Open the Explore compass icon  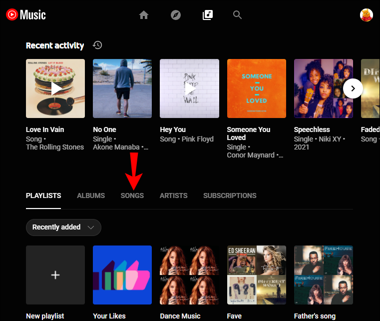click(175, 15)
